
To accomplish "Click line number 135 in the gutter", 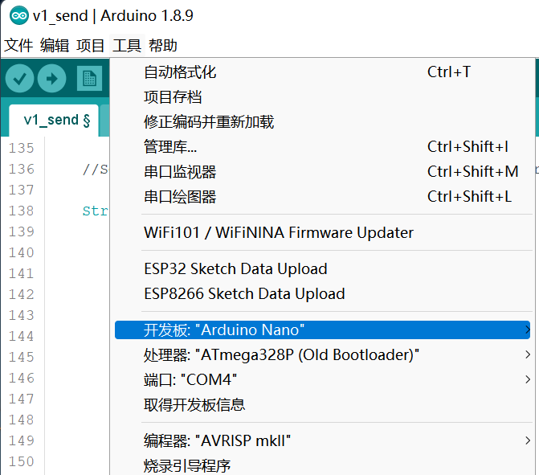I will (22, 148).
